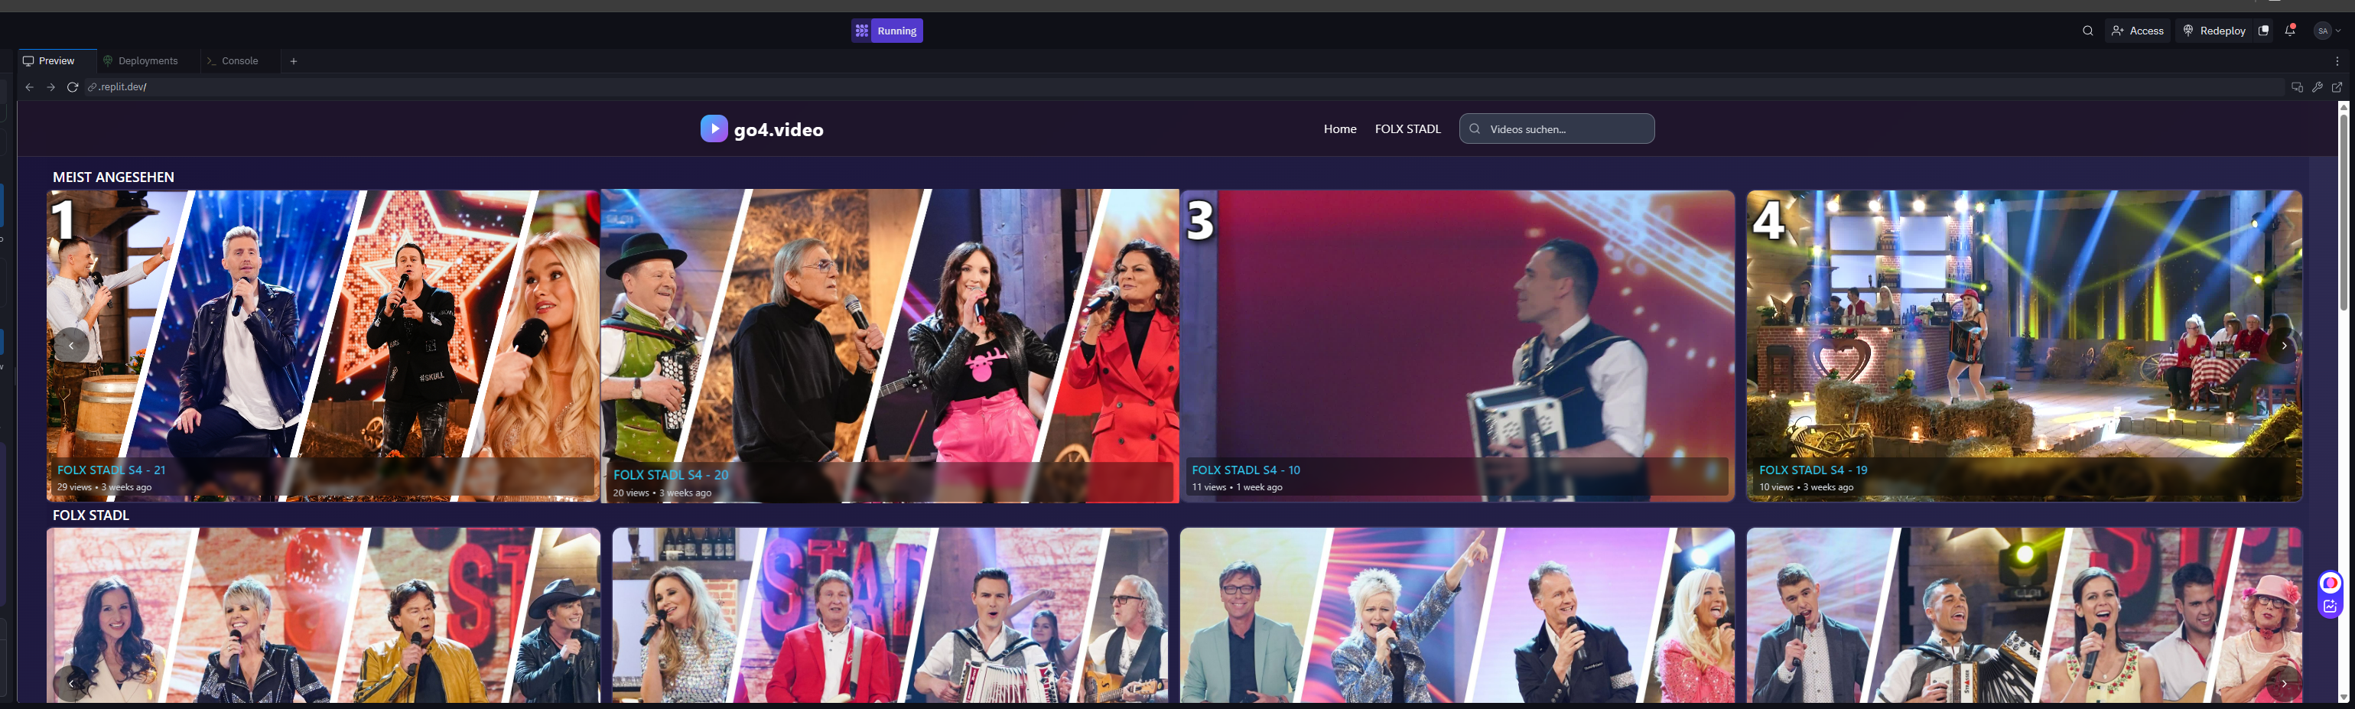The image size is (2355, 709).
Task: Open third video in FOLX STADL row
Action: (x=1457, y=615)
